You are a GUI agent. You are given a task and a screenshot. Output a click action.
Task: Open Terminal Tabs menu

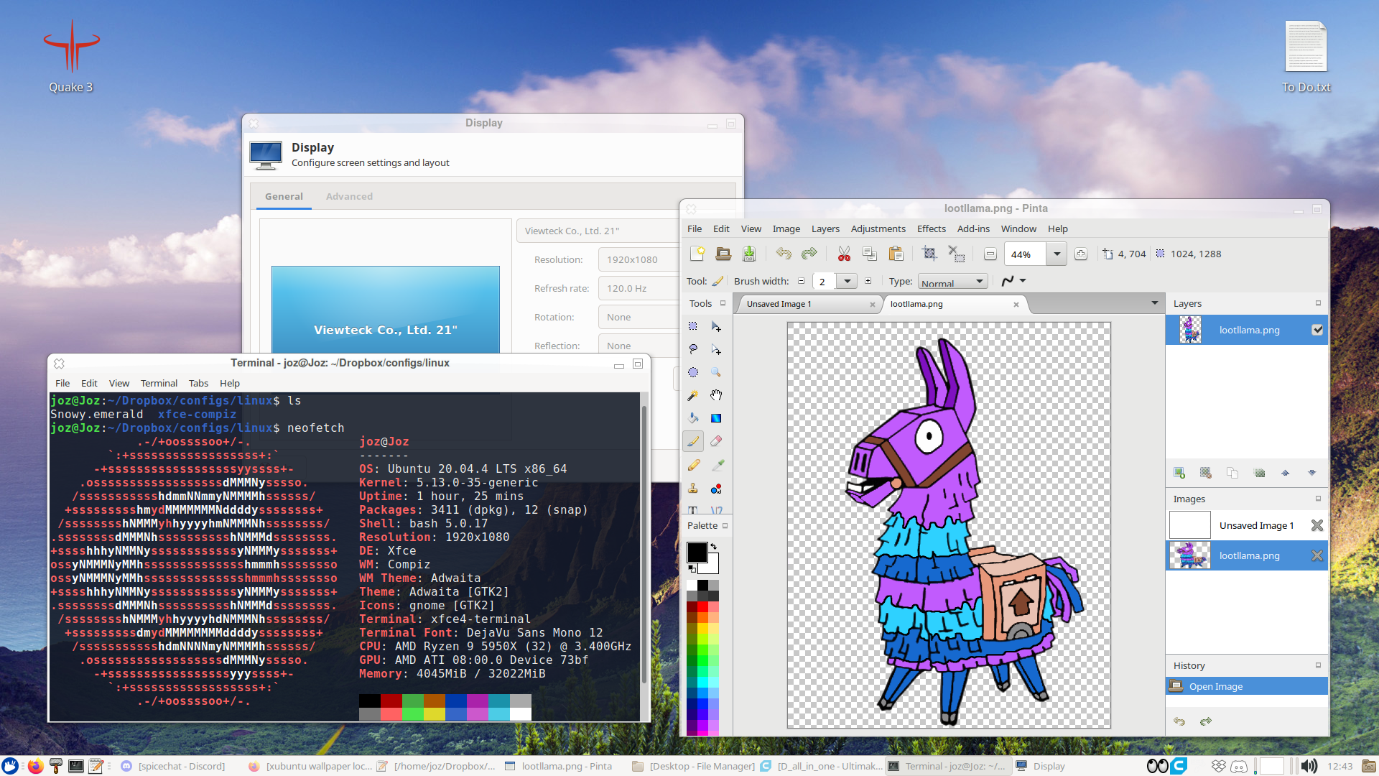(198, 383)
